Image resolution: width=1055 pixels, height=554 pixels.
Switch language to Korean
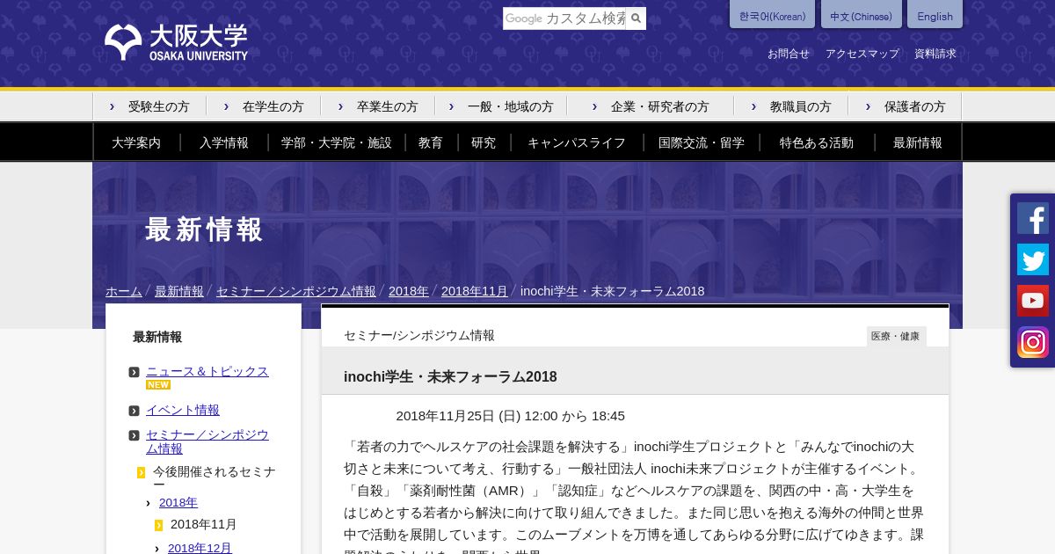772,15
